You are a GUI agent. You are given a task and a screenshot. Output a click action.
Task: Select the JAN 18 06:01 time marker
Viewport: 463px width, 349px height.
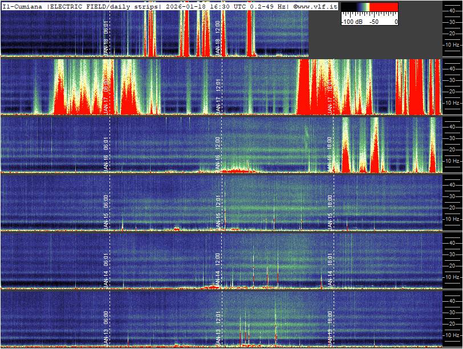pos(106,38)
